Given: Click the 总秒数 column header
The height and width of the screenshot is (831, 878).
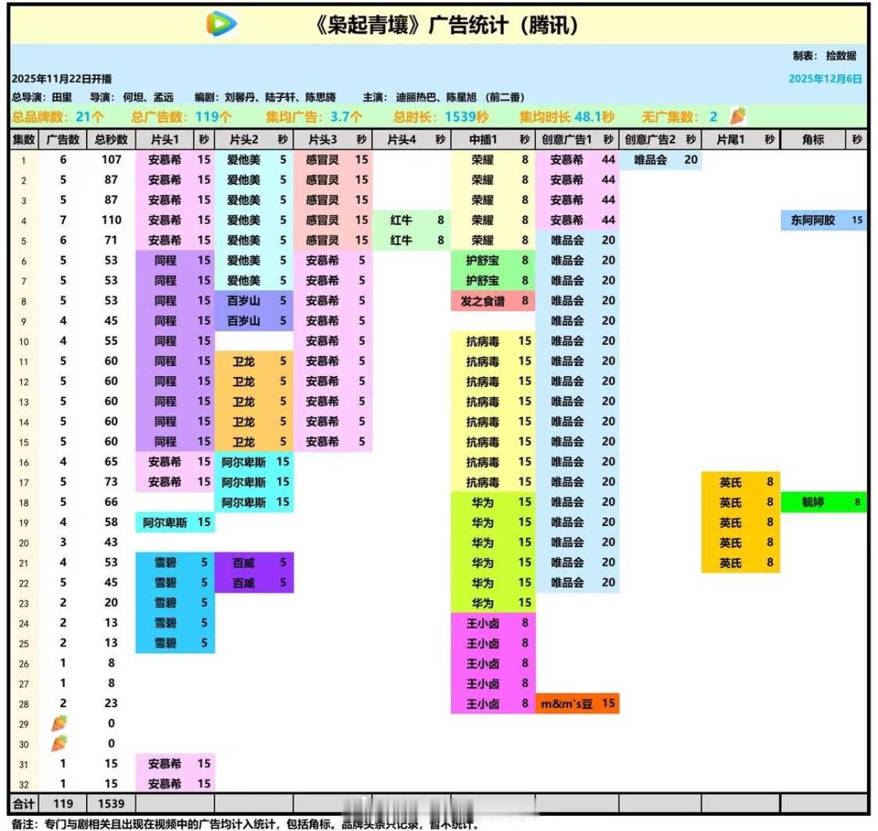Looking at the screenshot, I should (111, 139).
